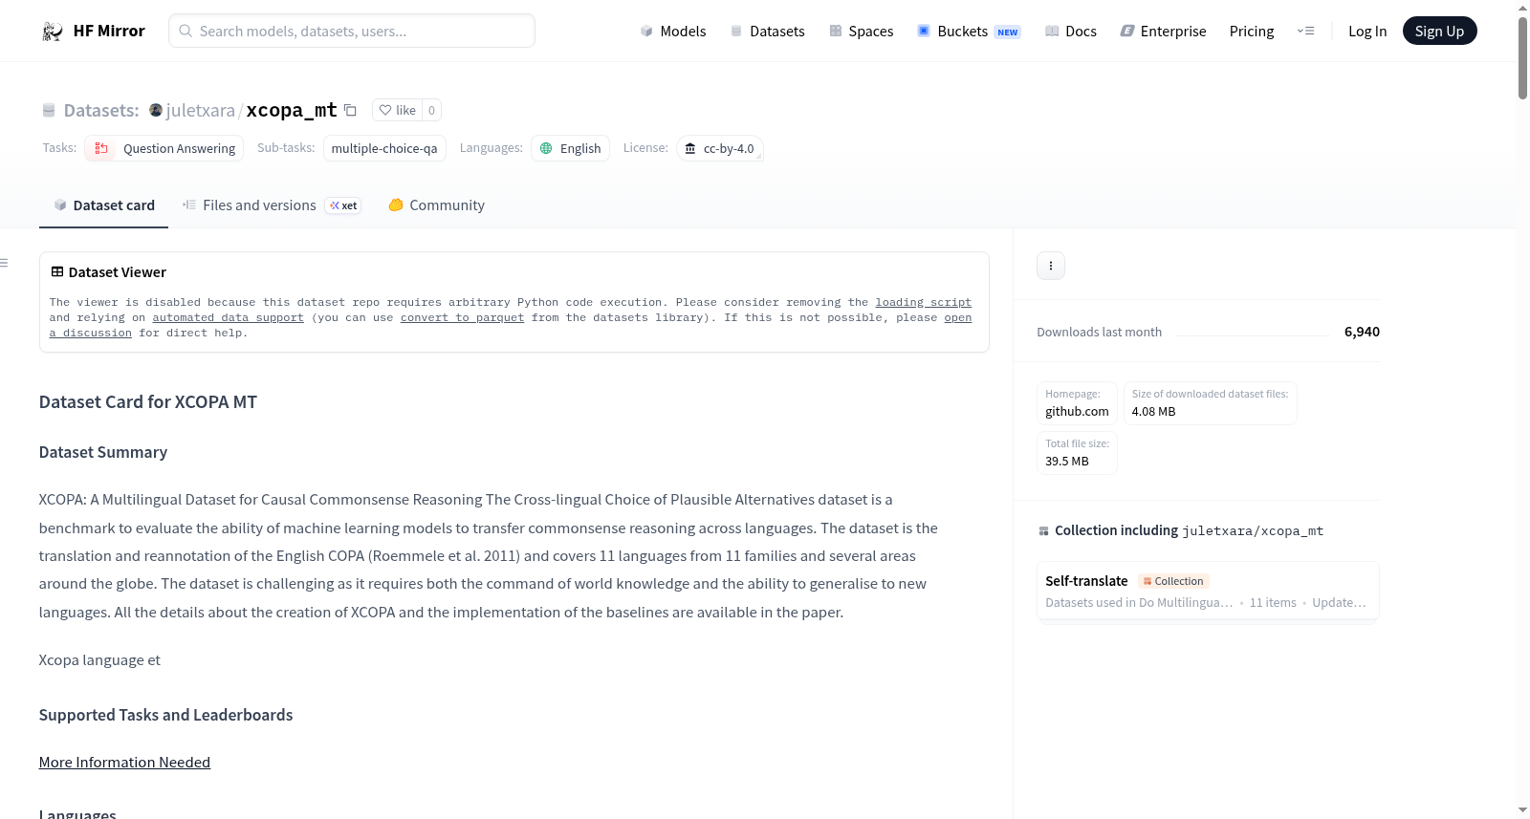Select the English language tag

[570, 148]
